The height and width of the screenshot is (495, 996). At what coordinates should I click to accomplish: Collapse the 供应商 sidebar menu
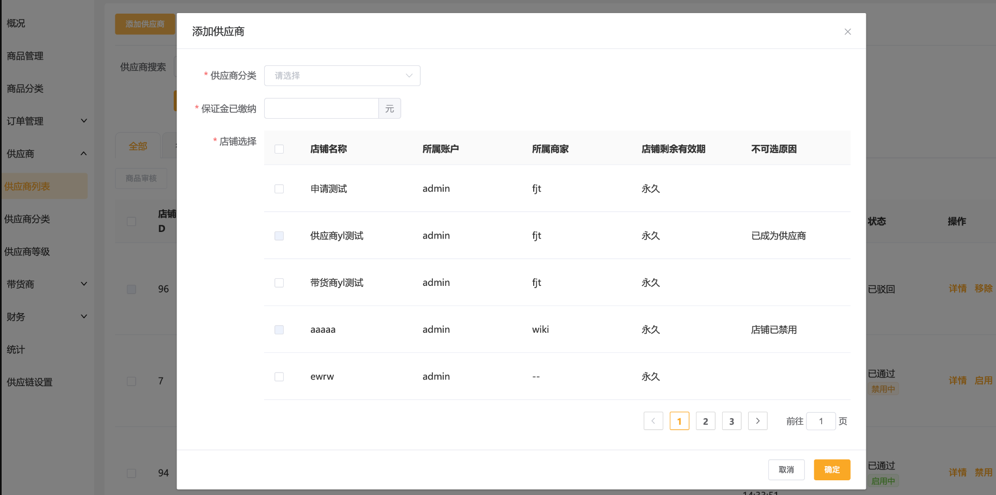coord(46,154)
